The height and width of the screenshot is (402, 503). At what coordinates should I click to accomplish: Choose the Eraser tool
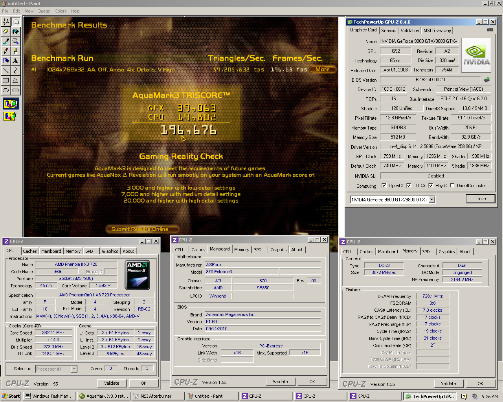click(6, 31)
